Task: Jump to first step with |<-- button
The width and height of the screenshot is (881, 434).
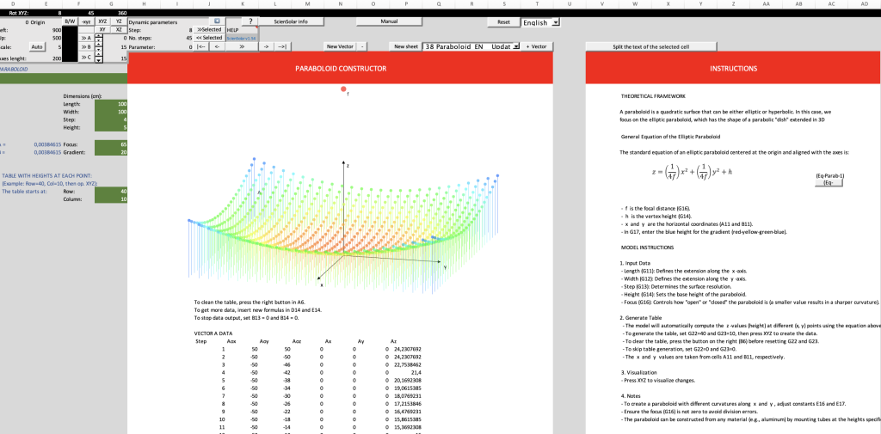Action: pyautogui.click(x=201, y=47)
